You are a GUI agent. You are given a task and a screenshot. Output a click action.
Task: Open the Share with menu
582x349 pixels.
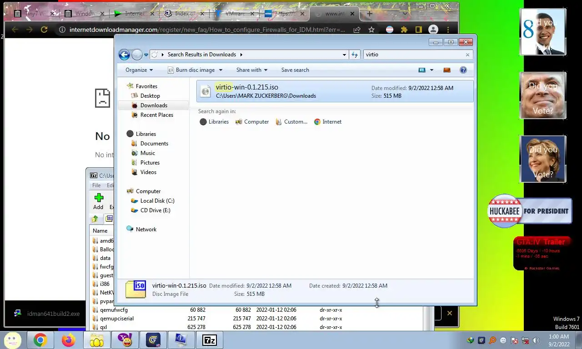pos(251,70)
